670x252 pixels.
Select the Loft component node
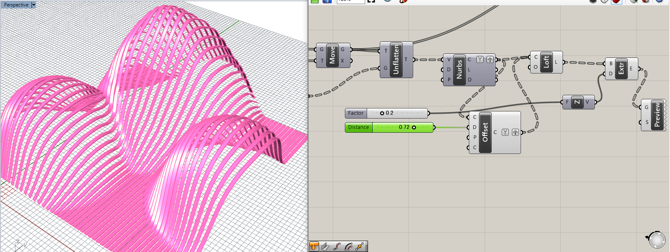[x=546, y=62]
